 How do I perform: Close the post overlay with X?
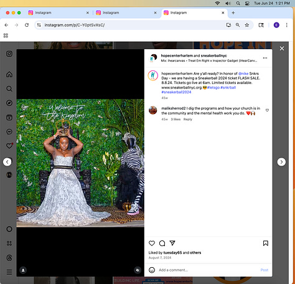282,49
